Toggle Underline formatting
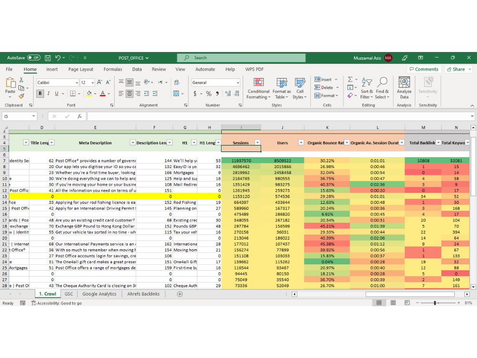 [57, 94]
